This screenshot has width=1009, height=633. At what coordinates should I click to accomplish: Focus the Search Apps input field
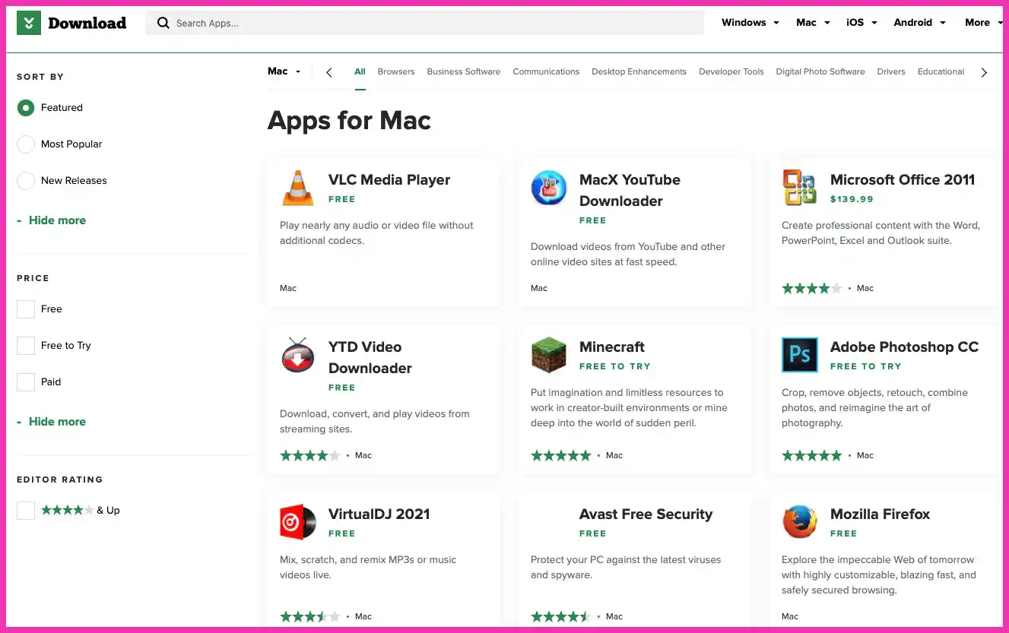(x=424, y=23)
